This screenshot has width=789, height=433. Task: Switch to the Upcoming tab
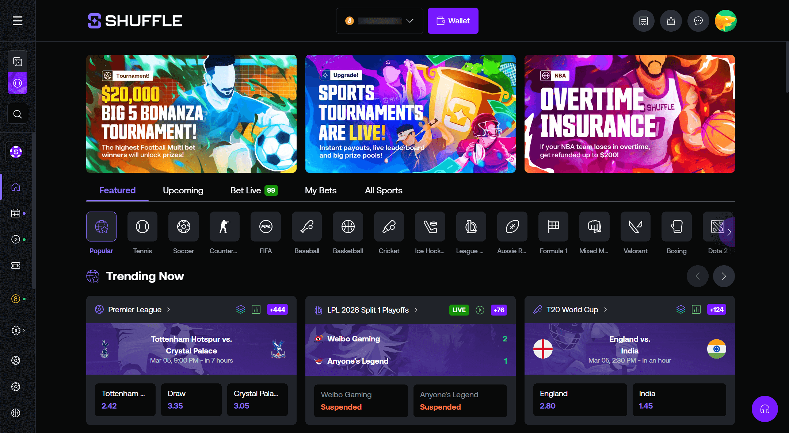point(183,190)
